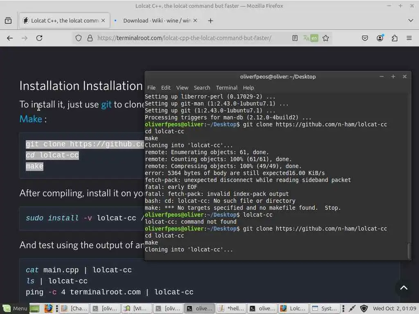Screen dimensions: 419x314
Task: Switch to the [Cha... taskbar window
Action: [x=74, y=308]
